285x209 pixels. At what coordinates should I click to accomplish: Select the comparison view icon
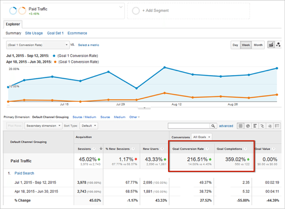coord(262,126)
